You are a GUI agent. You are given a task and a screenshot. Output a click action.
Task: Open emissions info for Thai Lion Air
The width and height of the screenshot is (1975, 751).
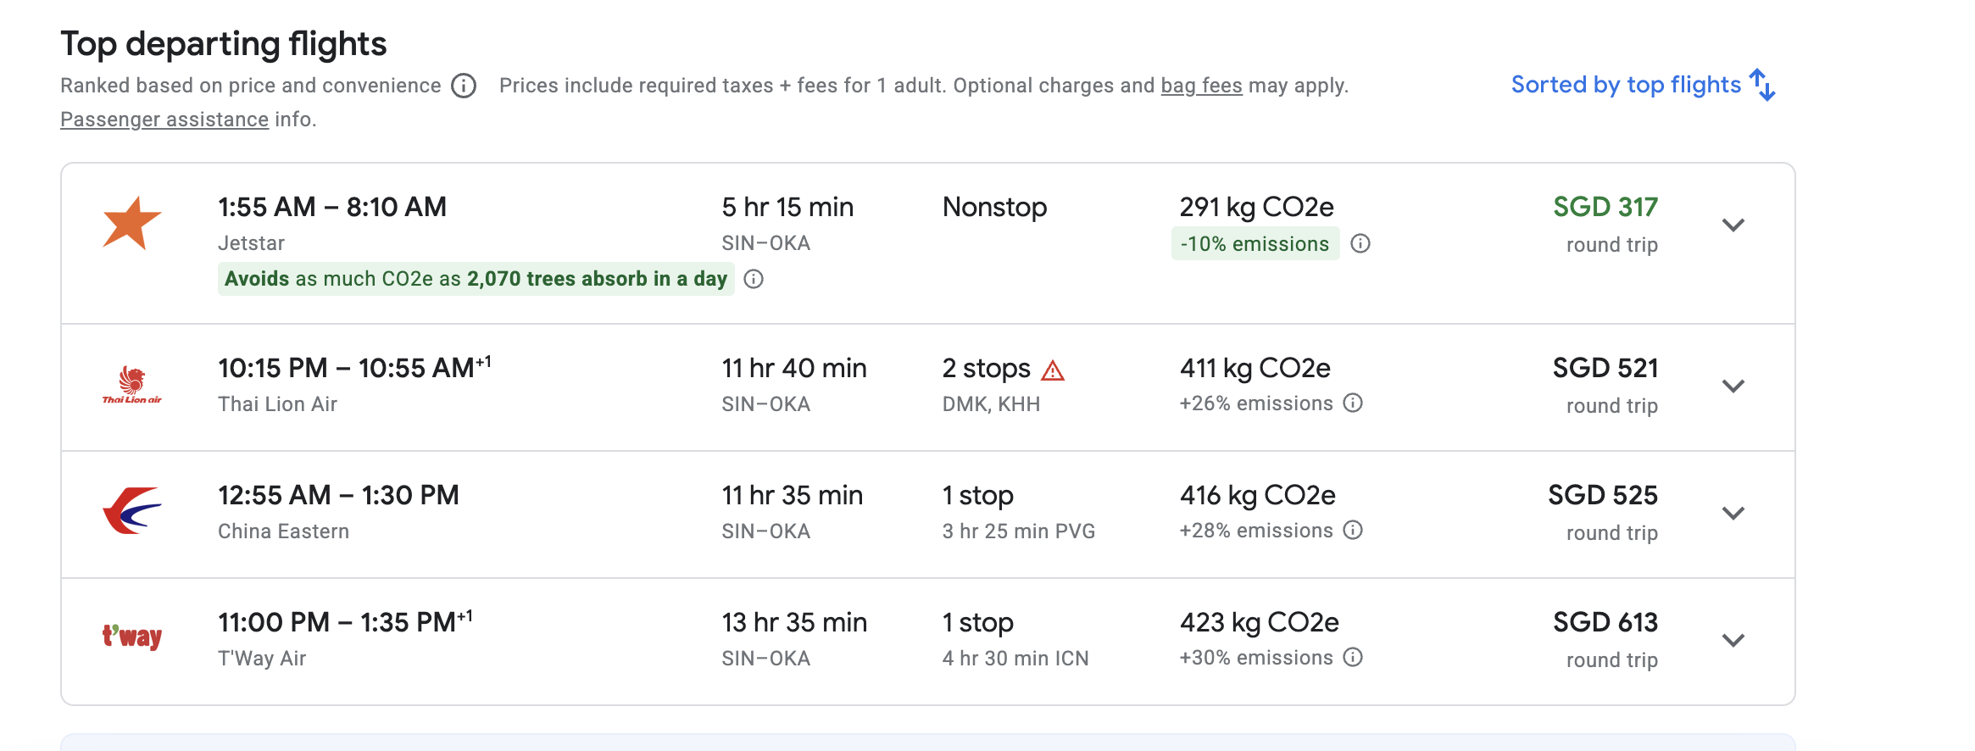(x=1354, y=403)
